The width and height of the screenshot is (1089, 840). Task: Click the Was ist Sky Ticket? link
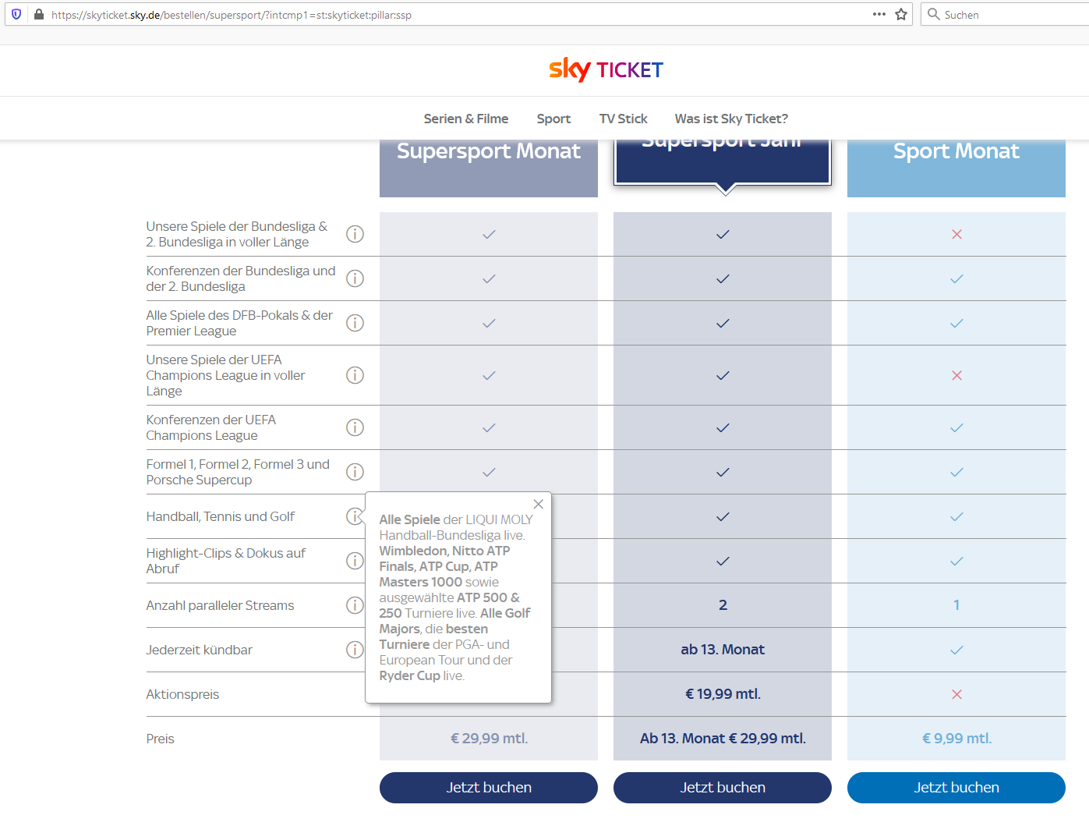(730, 119)
